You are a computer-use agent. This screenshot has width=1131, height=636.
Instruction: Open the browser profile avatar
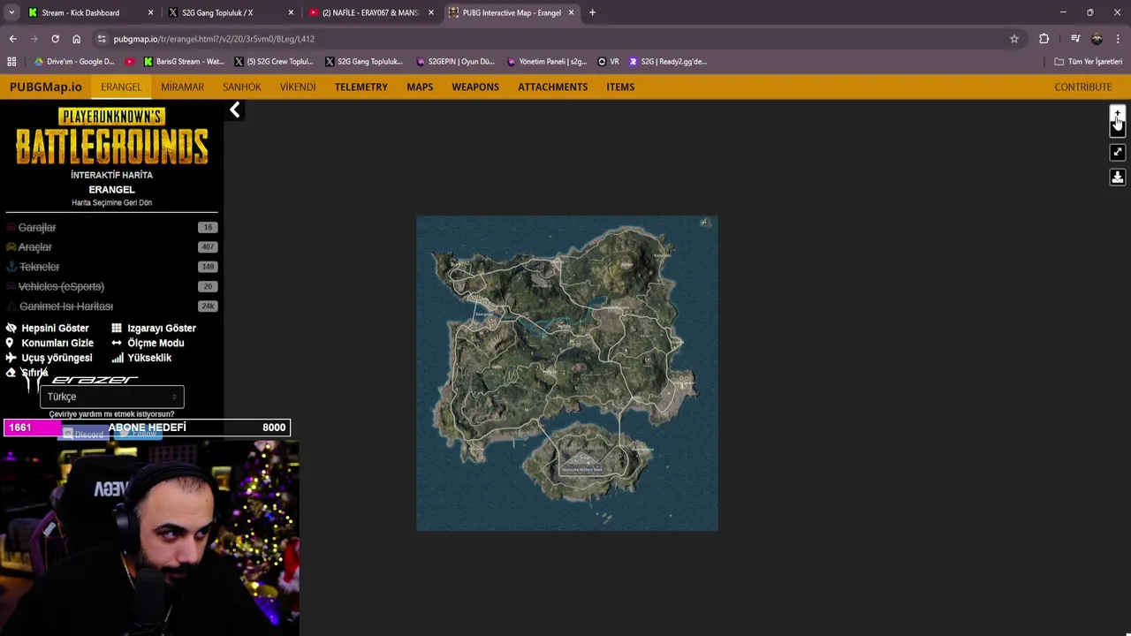pos(1097,39)
